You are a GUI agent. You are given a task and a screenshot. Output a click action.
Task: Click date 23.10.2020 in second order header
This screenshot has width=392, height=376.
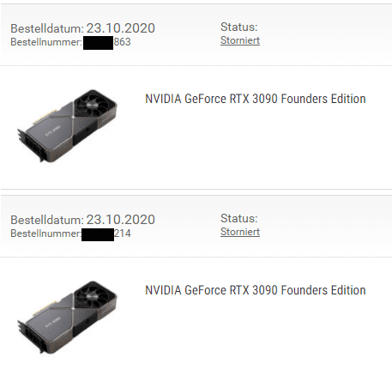[x=121, y=220]
